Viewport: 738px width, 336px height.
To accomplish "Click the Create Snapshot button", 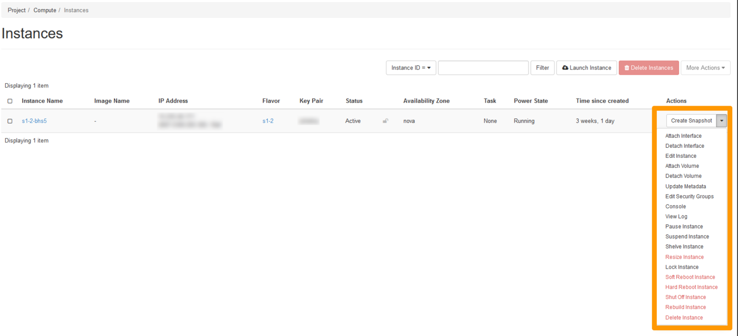I will tap(691, 121).
